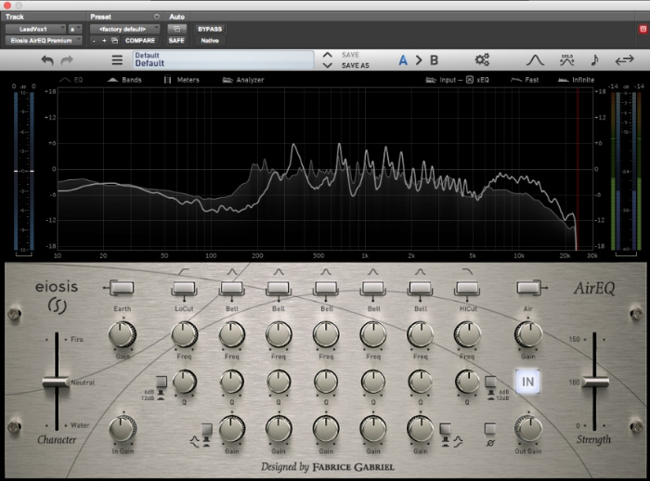Click the LoCut Q knob
The width and height of the screenshot is (650, 481).
(184, 382)
